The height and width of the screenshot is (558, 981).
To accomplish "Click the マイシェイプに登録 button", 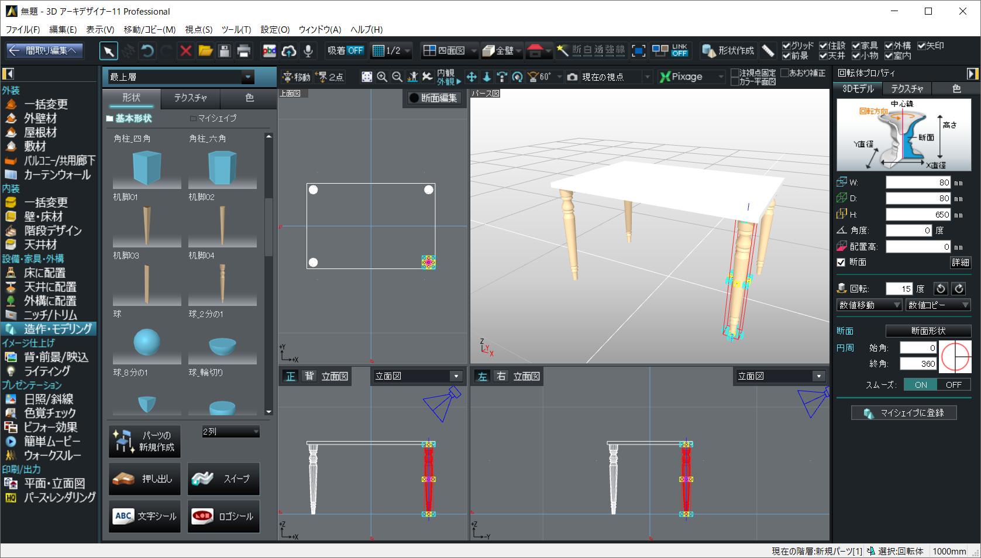I will pos(904,413).
